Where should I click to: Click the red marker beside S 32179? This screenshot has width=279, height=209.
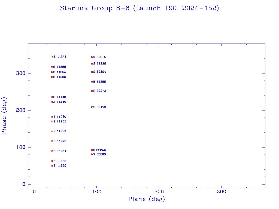pyautogui.click(x=92, y=107)
